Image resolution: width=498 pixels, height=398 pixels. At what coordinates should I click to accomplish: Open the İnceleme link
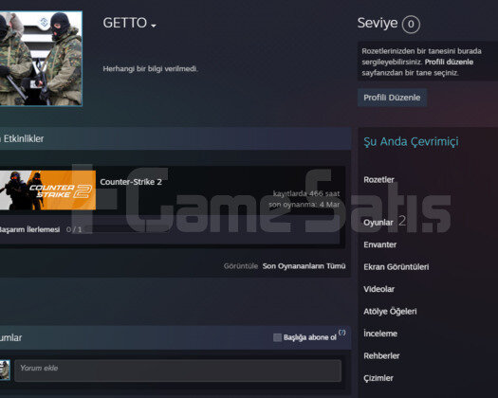[380, 334]
